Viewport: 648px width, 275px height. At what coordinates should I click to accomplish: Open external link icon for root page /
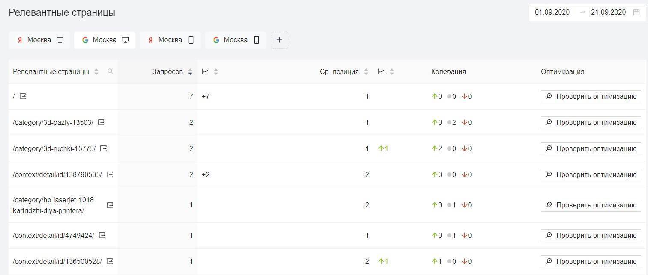click(23, 96)
